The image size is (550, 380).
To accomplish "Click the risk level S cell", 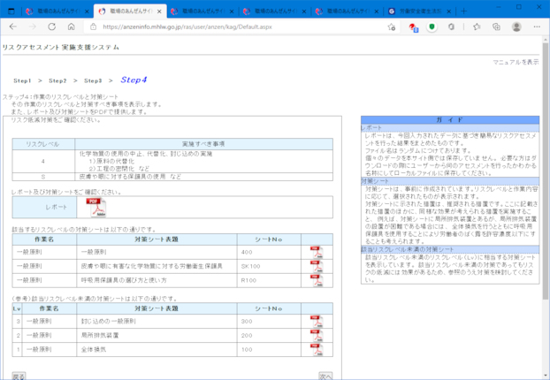I will point(43,177).
